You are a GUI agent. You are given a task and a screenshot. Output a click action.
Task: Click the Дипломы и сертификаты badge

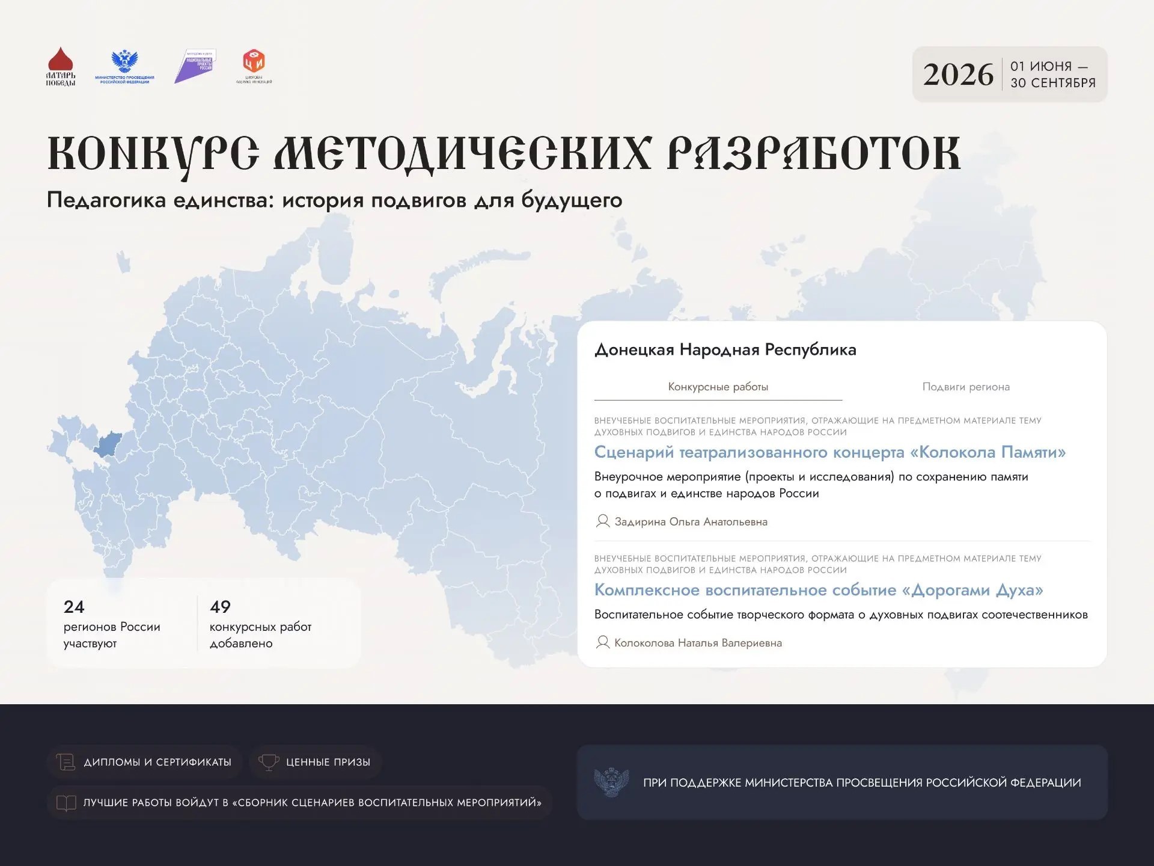click(x=144, y=762)
